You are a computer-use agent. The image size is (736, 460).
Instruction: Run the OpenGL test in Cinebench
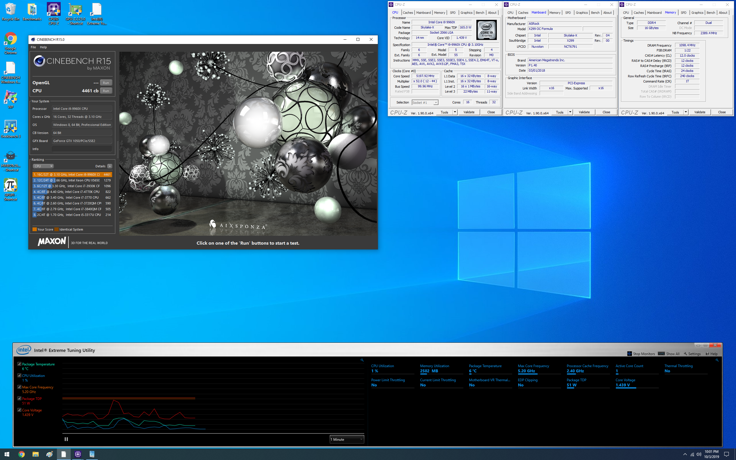point(106,83)
